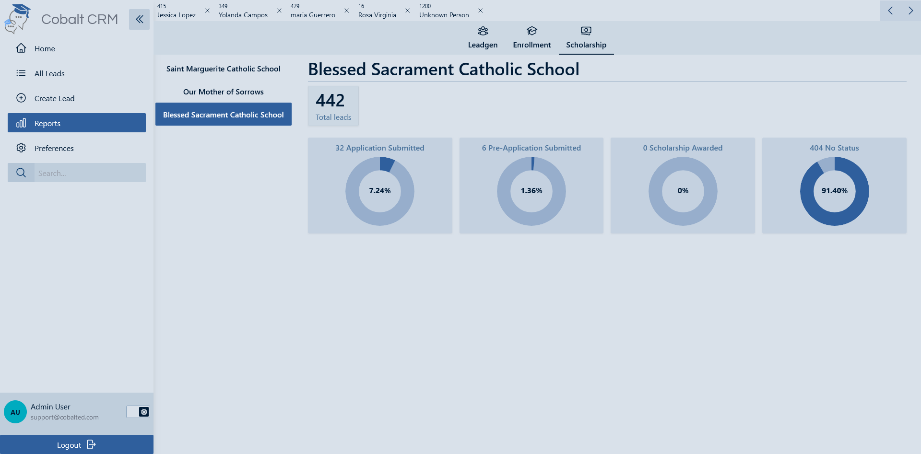Click the Leadgen people icon
The image size is (921, 454).
[x=483, y=31]
